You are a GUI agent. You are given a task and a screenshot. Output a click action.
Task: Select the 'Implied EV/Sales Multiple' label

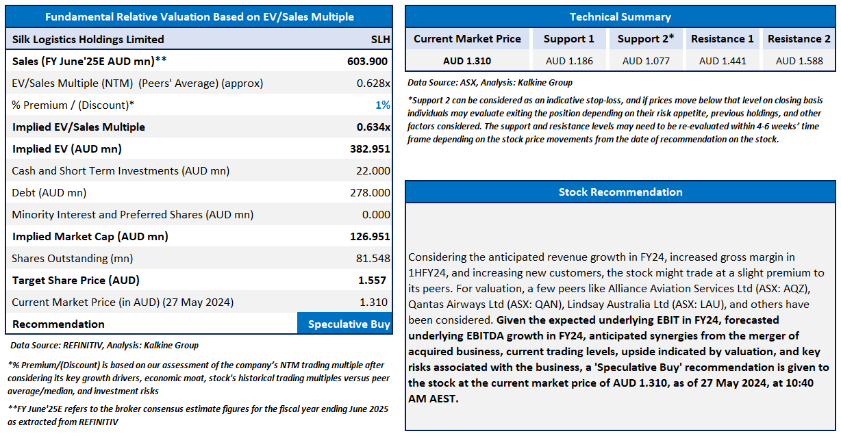click(x=79, y=127)
